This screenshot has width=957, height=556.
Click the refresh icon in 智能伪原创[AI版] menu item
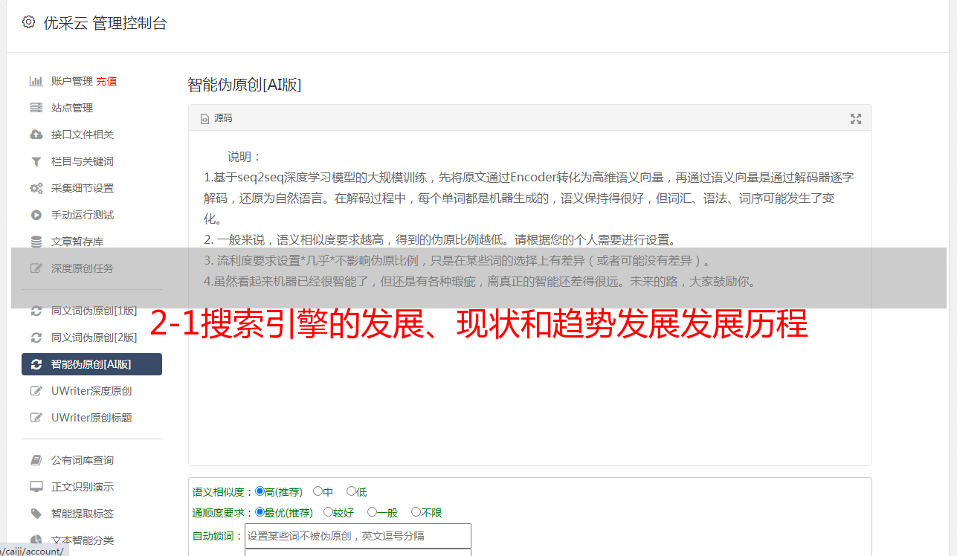(36, 364)
